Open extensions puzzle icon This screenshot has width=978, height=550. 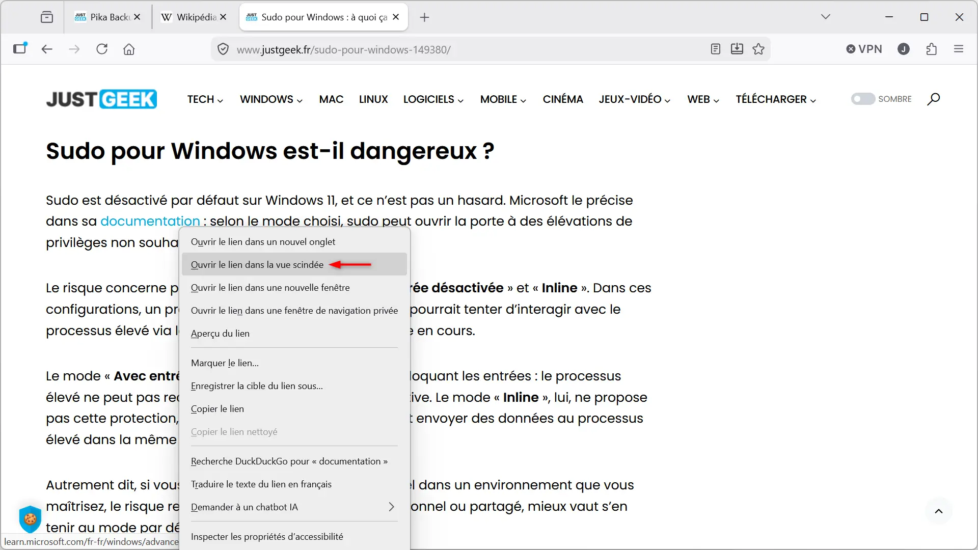(932, 49)
